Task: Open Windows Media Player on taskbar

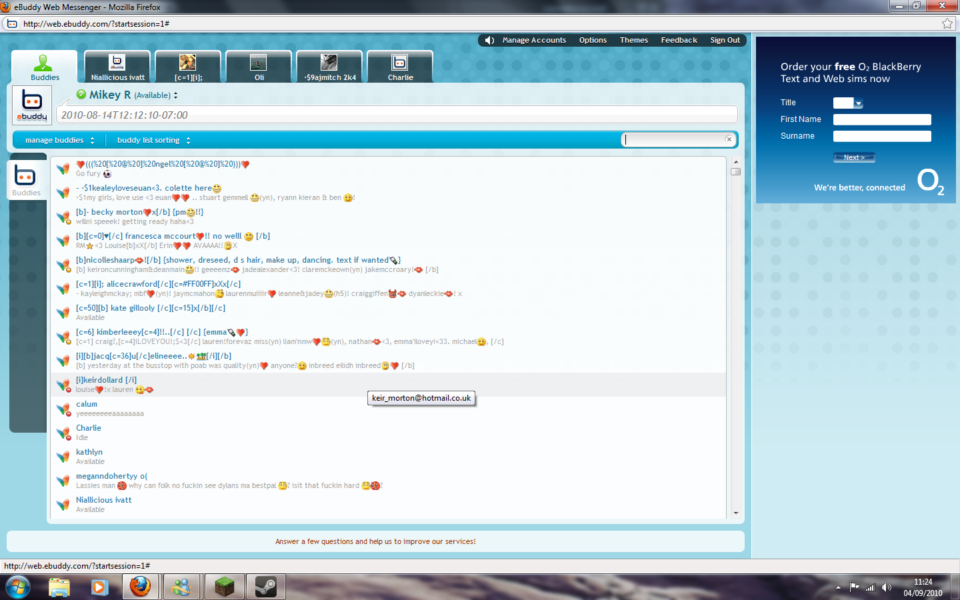Action: point(99,587)
